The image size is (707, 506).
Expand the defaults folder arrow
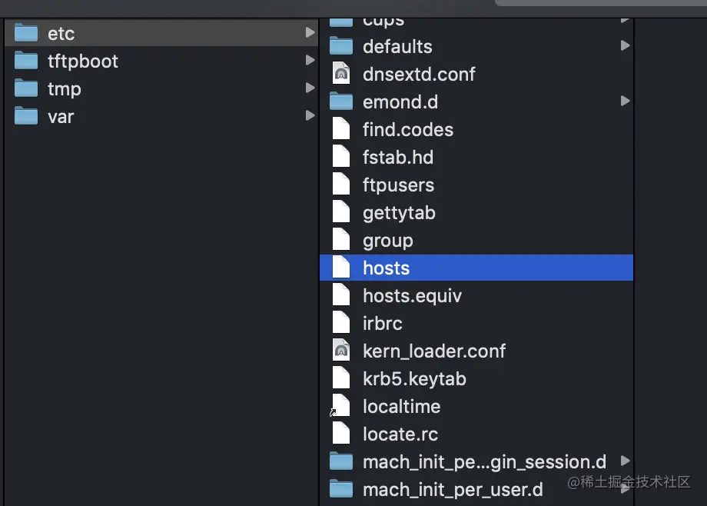pos(625,45)
